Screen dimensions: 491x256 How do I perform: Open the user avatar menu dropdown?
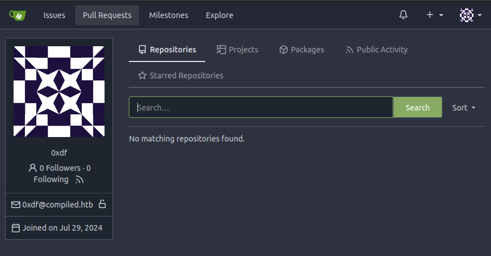point(470,15)
